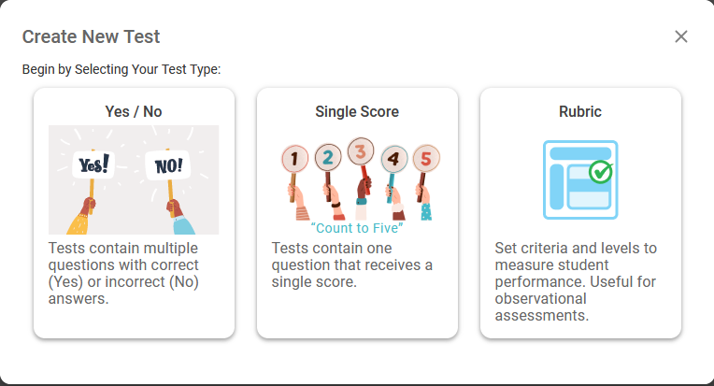Click the green checkmark on Rubric icon

(601, 172)
